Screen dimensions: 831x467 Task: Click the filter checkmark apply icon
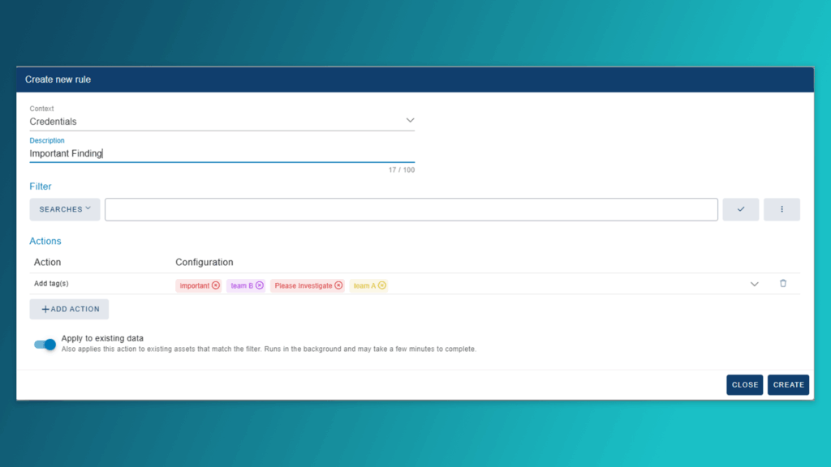(740, 209)
